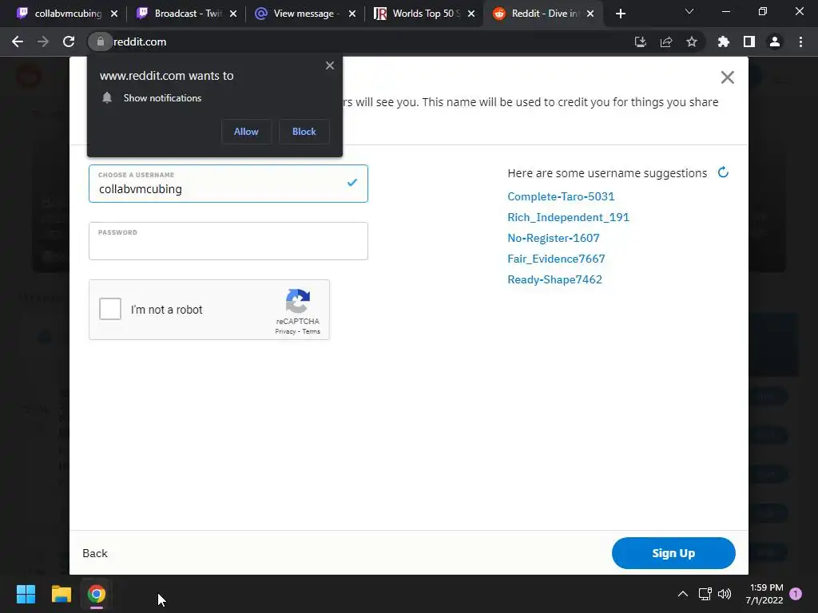
Task: Choose suggestion Rich_Independent_191
Action: pos(568,217)
